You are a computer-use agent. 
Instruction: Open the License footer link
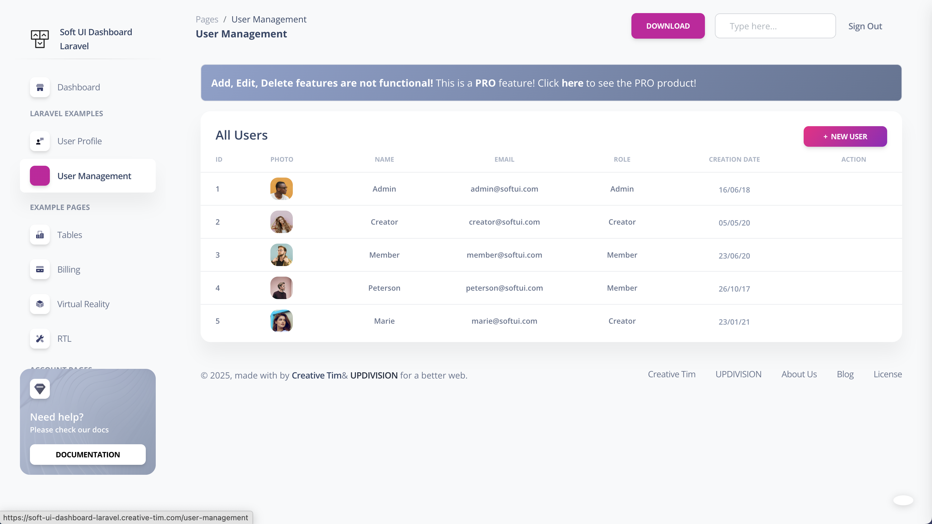(887, 374)
